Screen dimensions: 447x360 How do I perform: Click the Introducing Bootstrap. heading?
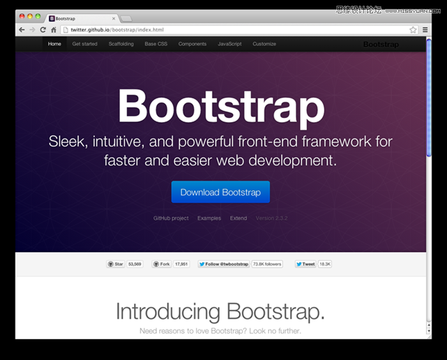click(x=220, y=311)
